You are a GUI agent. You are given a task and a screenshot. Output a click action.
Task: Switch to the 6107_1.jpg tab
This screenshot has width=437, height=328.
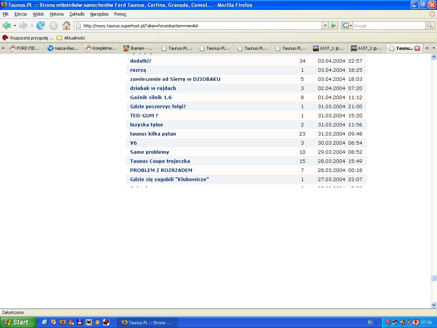[x=329, y=48]
